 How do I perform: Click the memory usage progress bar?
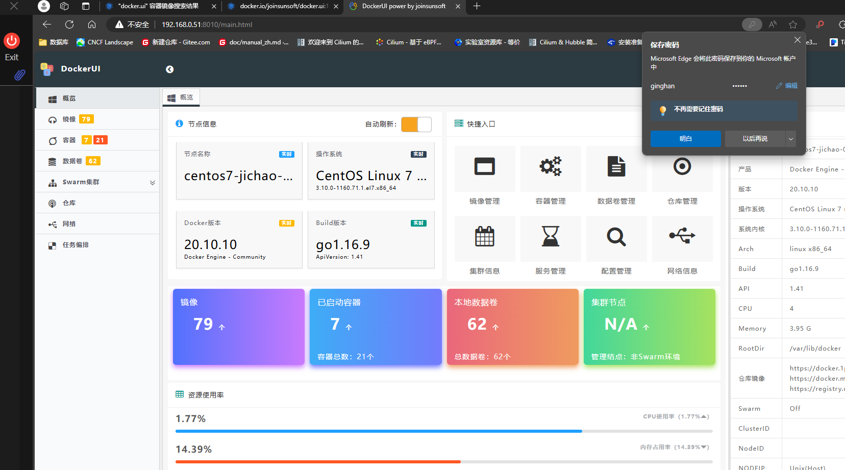click(444, 462)
